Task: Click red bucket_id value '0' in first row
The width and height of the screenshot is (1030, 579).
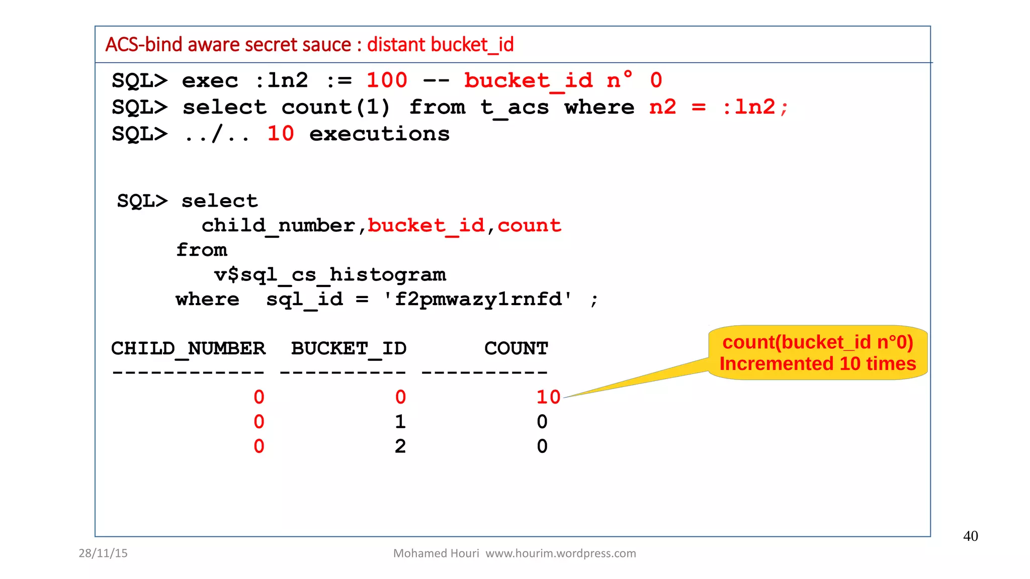Action: point(400,398)
